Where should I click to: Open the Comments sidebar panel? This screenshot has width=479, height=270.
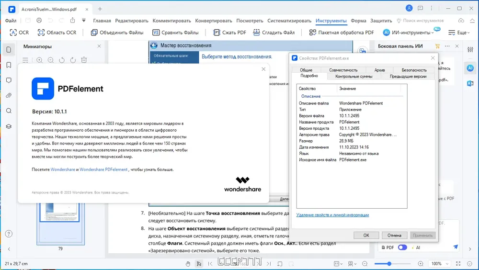tap(9, 80)
